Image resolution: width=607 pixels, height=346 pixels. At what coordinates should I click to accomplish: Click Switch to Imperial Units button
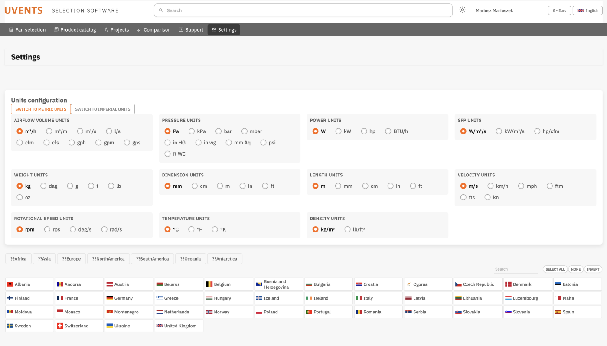(103, 109)
